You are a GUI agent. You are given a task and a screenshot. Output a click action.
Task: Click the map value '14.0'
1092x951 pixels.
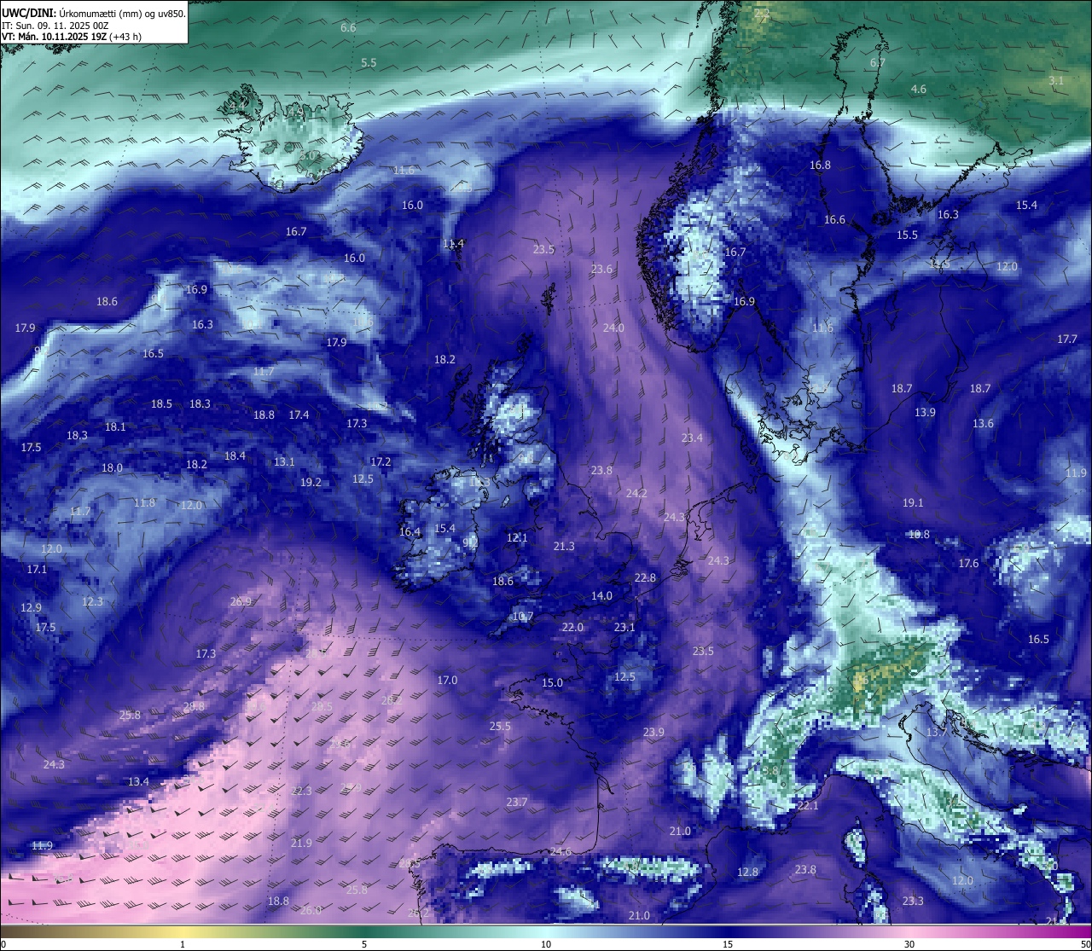click(601, 596)
